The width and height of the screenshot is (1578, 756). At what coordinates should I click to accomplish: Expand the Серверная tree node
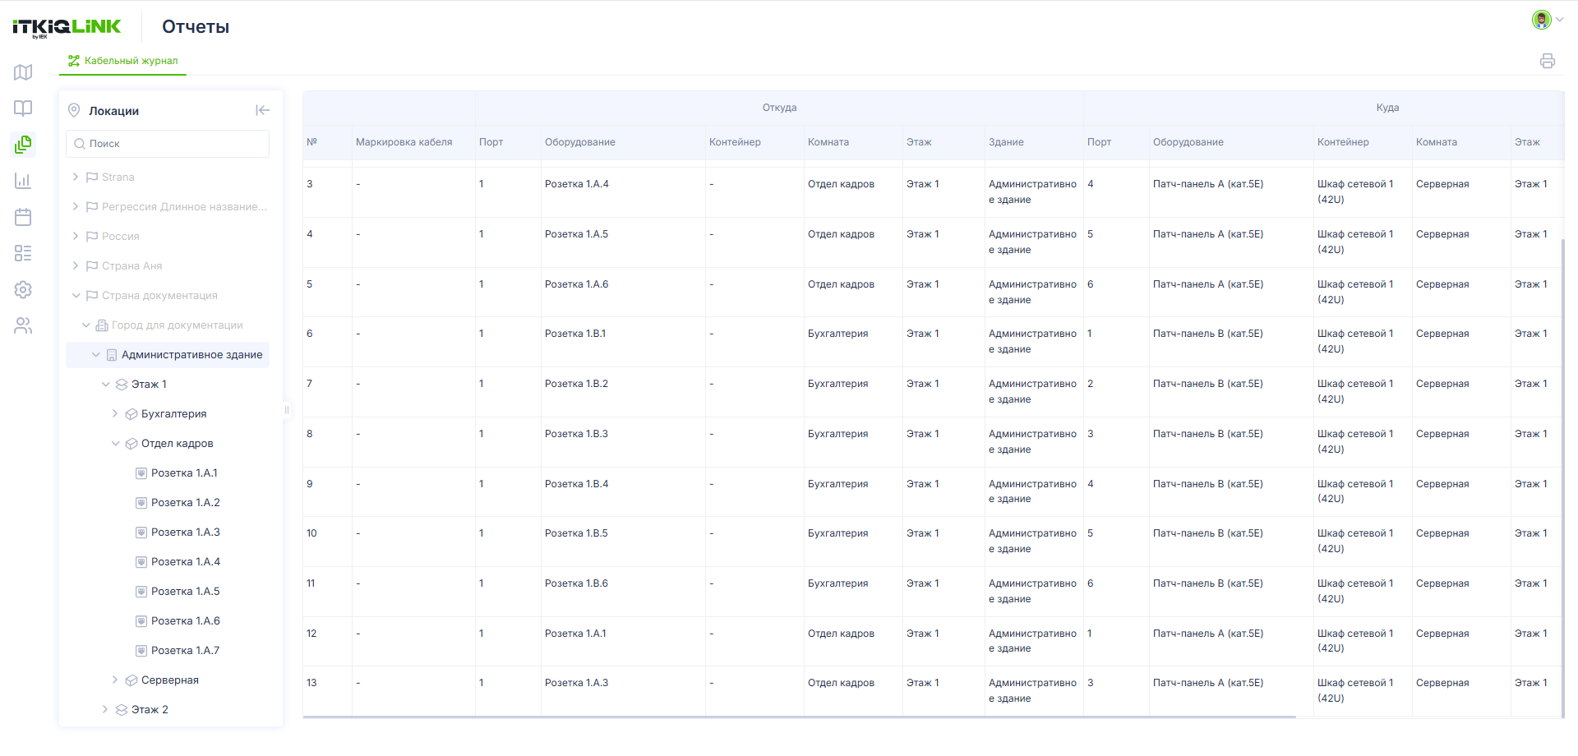click(x=115, y=680)
